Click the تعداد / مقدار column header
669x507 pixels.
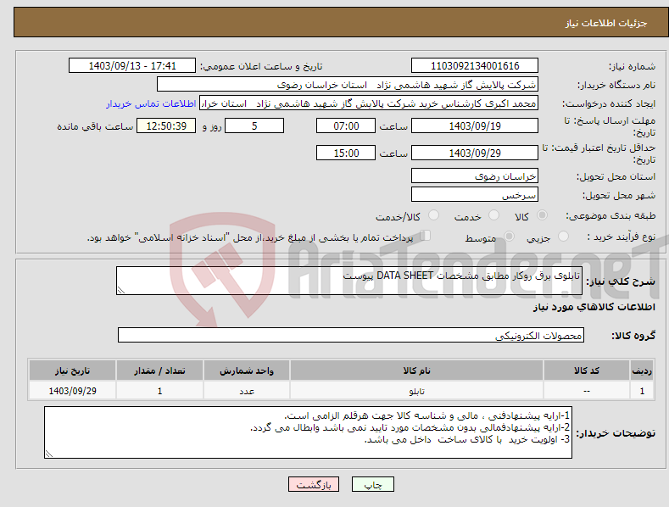[159, 370]
